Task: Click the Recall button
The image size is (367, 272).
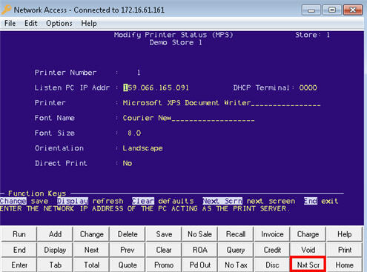Action: pos(236,234)
